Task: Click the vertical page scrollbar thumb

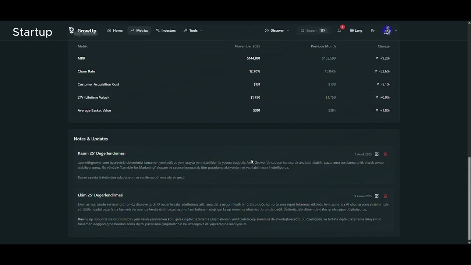Action: point(469,198)
